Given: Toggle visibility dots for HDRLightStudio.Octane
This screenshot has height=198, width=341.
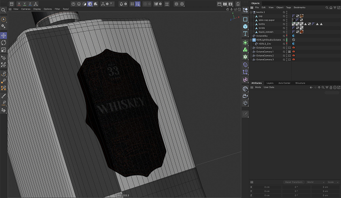Looking at the screenshot, I should coord(287,40).
